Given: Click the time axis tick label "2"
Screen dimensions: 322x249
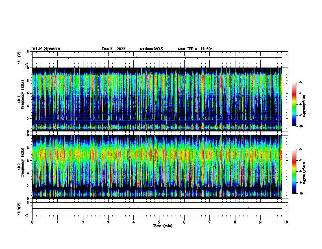Looking at the screenshot, I should (83, 222).
